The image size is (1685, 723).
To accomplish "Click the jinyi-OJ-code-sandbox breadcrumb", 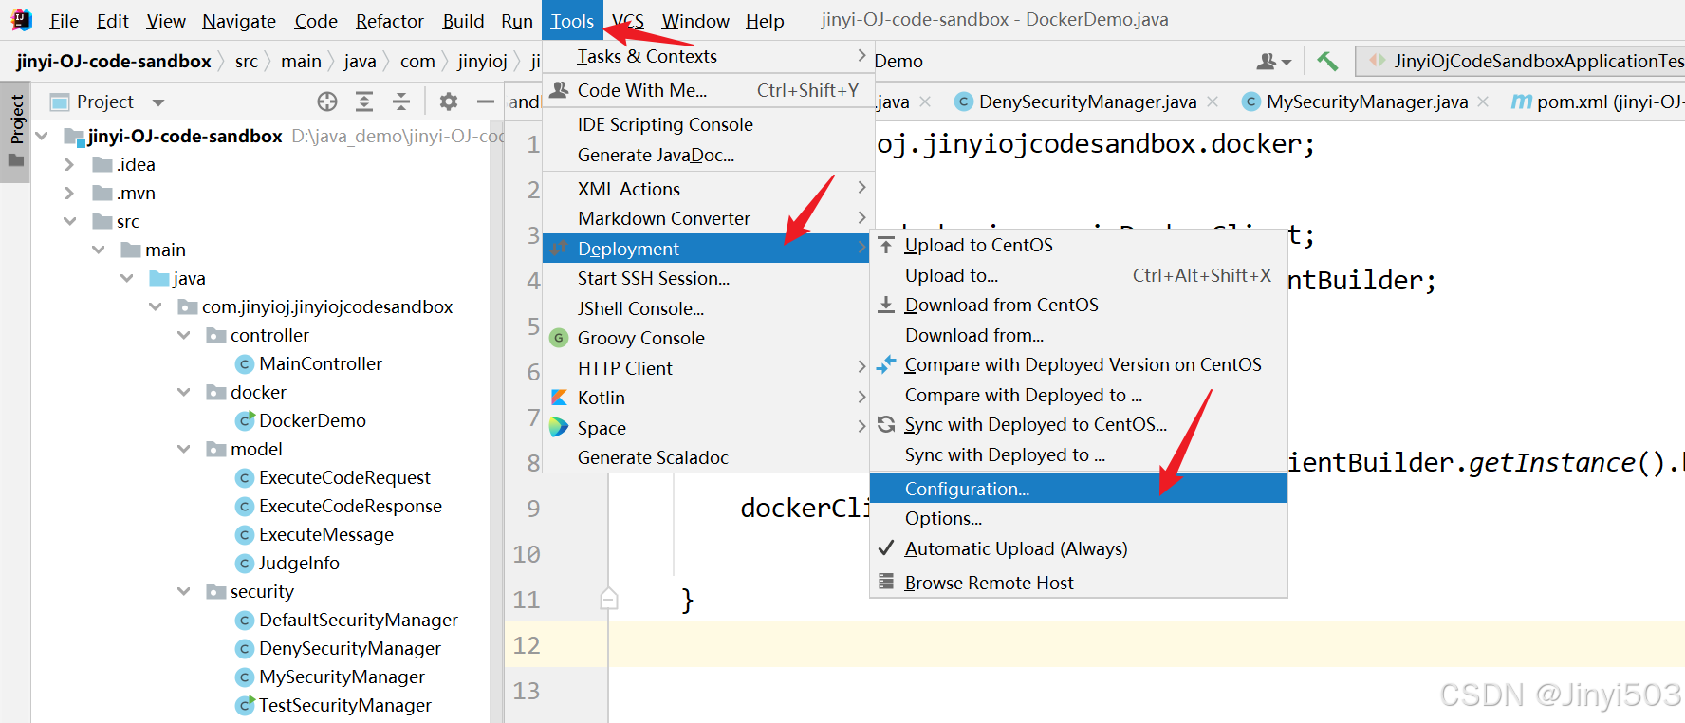I will click(114, 62).
